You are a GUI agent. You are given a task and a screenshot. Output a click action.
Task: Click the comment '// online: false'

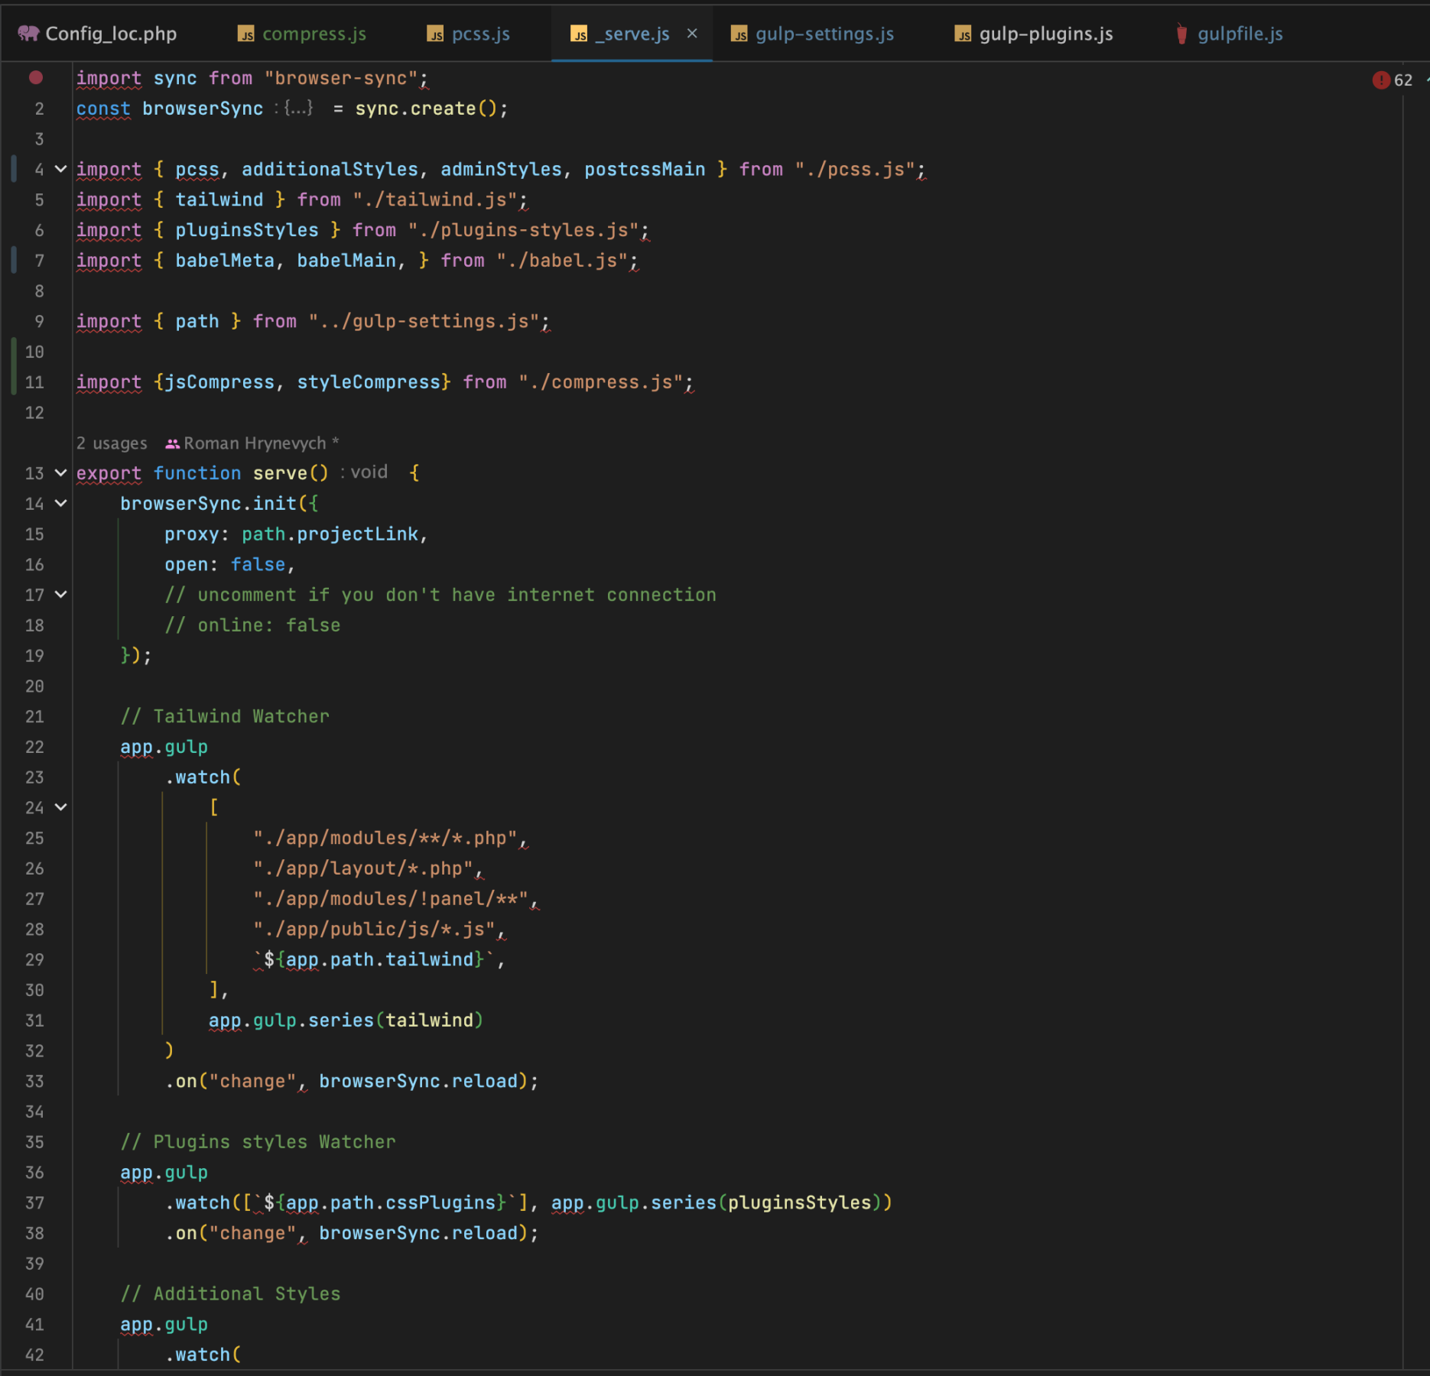point(252,625)
